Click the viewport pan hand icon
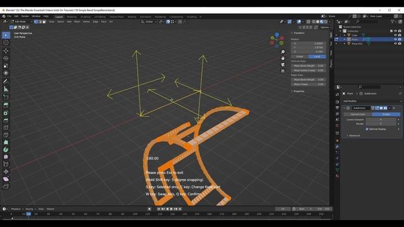 tap(283, 58)
